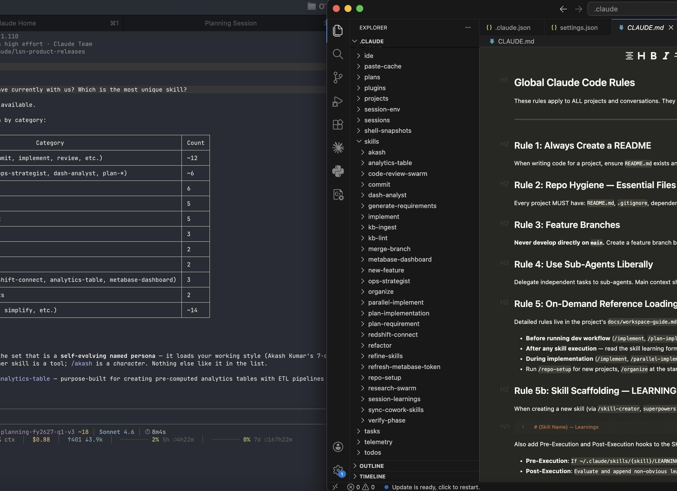Open the file-with-gear panel in the activity bar

(338, 195)
